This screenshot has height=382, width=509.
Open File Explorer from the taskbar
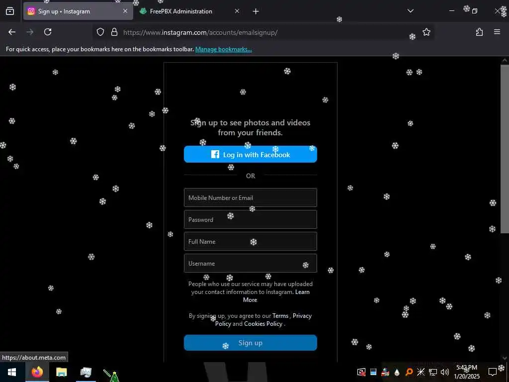point(61,372)
